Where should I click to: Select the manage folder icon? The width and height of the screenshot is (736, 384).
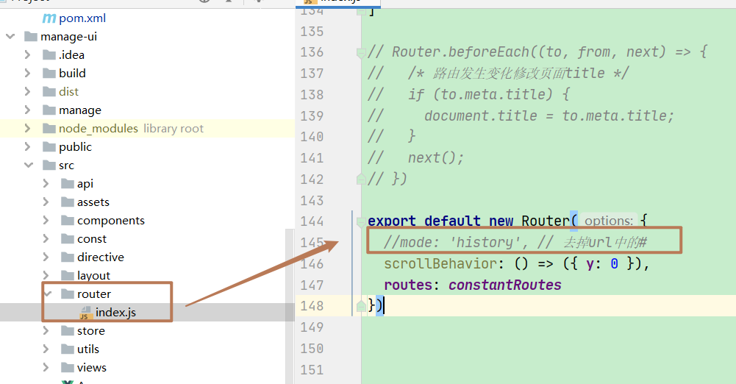[49, 110]
